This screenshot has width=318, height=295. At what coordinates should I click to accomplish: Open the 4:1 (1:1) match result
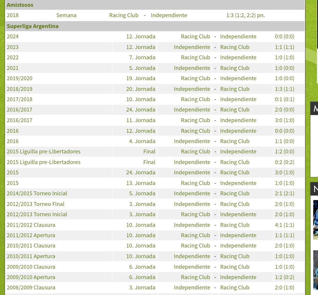point(285,225)
